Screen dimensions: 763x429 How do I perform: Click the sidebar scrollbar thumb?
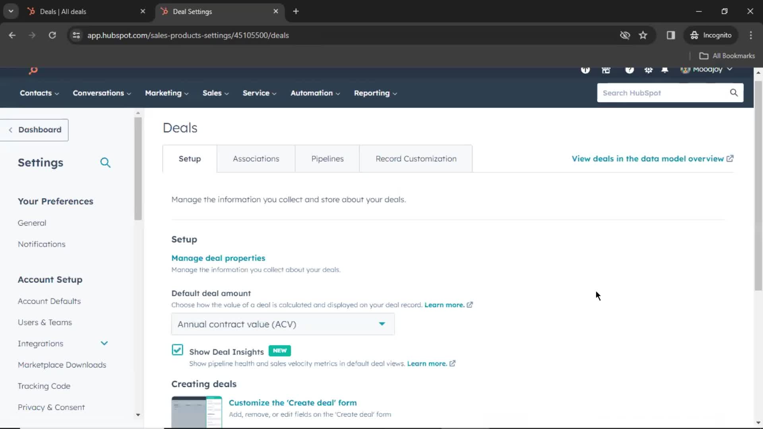138,169
